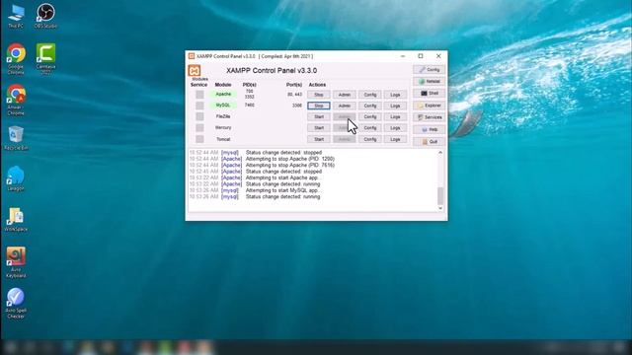The width and height of the screenshot is (632, 355).
Task: Start the Tomcat module
Action: click(318, 139)
